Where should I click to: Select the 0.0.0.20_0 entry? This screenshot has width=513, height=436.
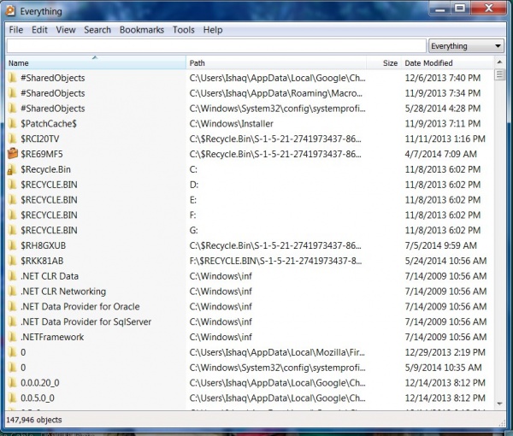click(x=40, y=383)
